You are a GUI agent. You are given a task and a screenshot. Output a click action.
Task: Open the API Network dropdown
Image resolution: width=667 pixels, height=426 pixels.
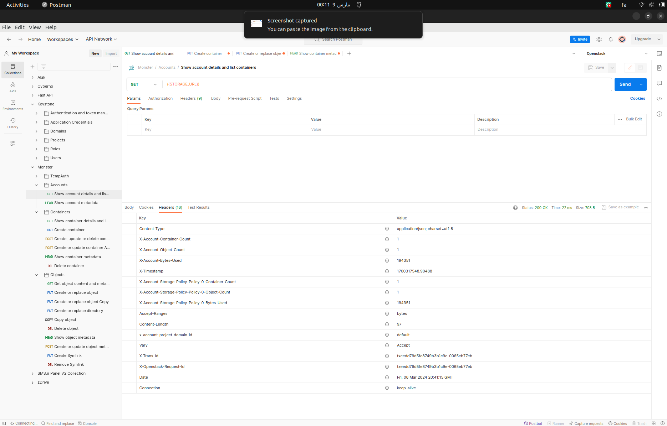click(x=101, y=39)
